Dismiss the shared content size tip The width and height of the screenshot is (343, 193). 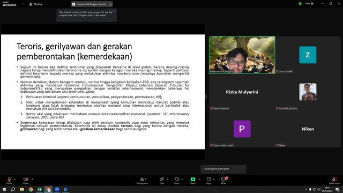[114, 11]
